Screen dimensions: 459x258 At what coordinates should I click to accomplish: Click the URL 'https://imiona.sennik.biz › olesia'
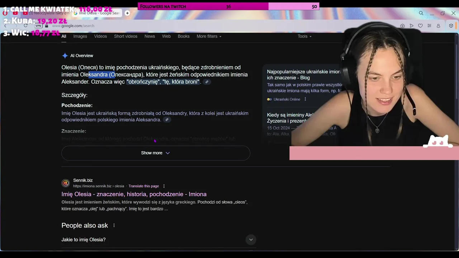pos(99,186)
